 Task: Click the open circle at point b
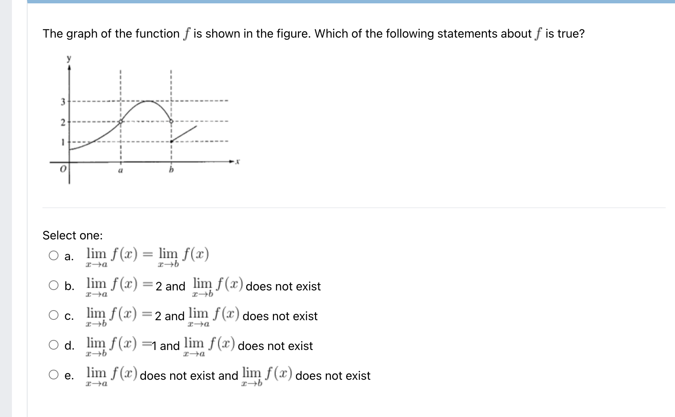tap(171, 121)
